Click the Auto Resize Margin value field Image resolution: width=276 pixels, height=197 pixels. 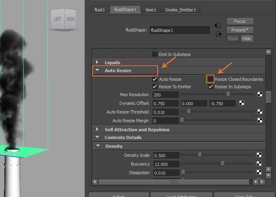[x=166, y=121]
